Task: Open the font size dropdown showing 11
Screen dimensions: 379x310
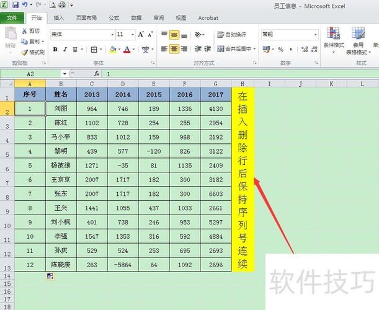Action: coord(133,35)
